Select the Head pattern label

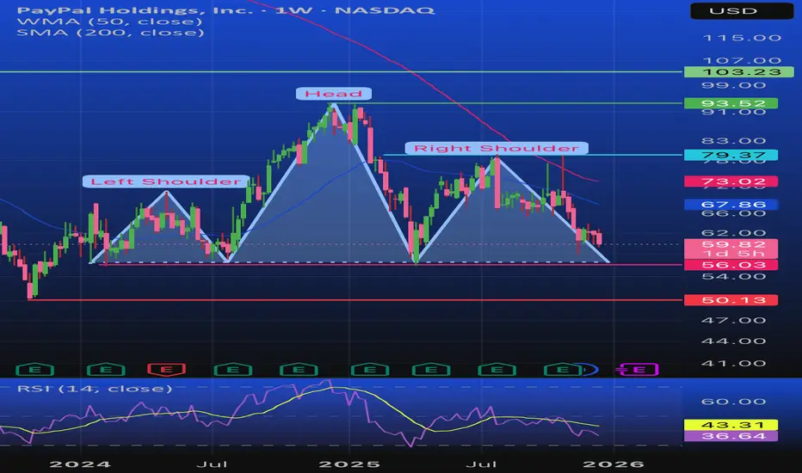click(334, 94)
